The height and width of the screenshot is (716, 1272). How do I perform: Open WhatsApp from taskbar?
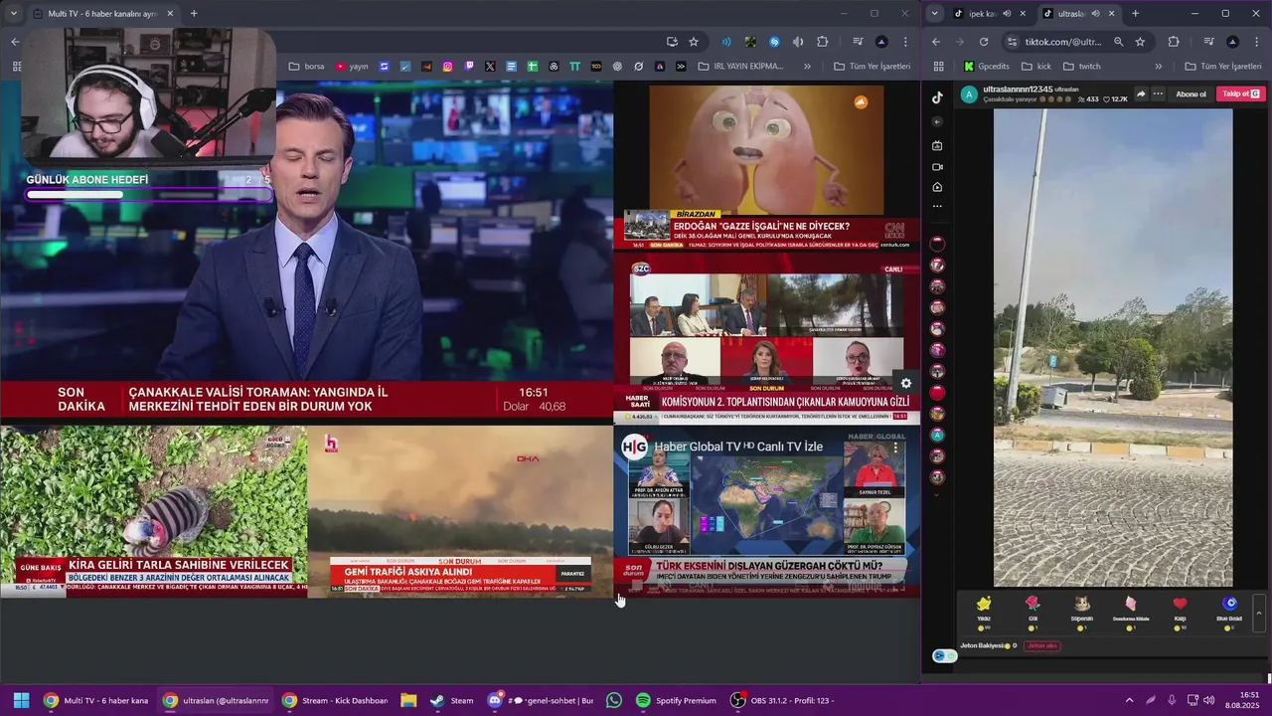click(614, 700)
